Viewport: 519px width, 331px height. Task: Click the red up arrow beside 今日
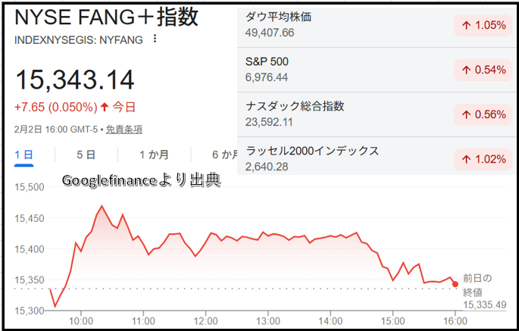click(x=104, y=107)
